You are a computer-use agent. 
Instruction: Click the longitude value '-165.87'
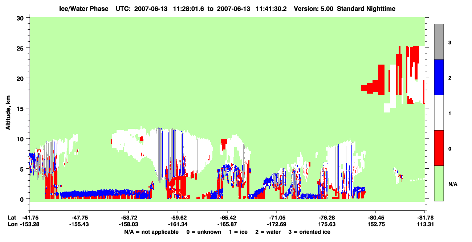coord(227,225)
